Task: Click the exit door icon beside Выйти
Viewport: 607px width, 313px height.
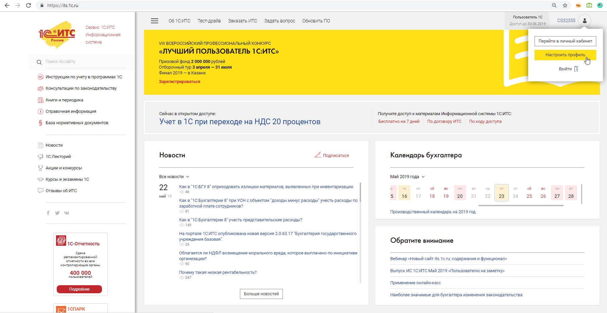Action: 576,69
